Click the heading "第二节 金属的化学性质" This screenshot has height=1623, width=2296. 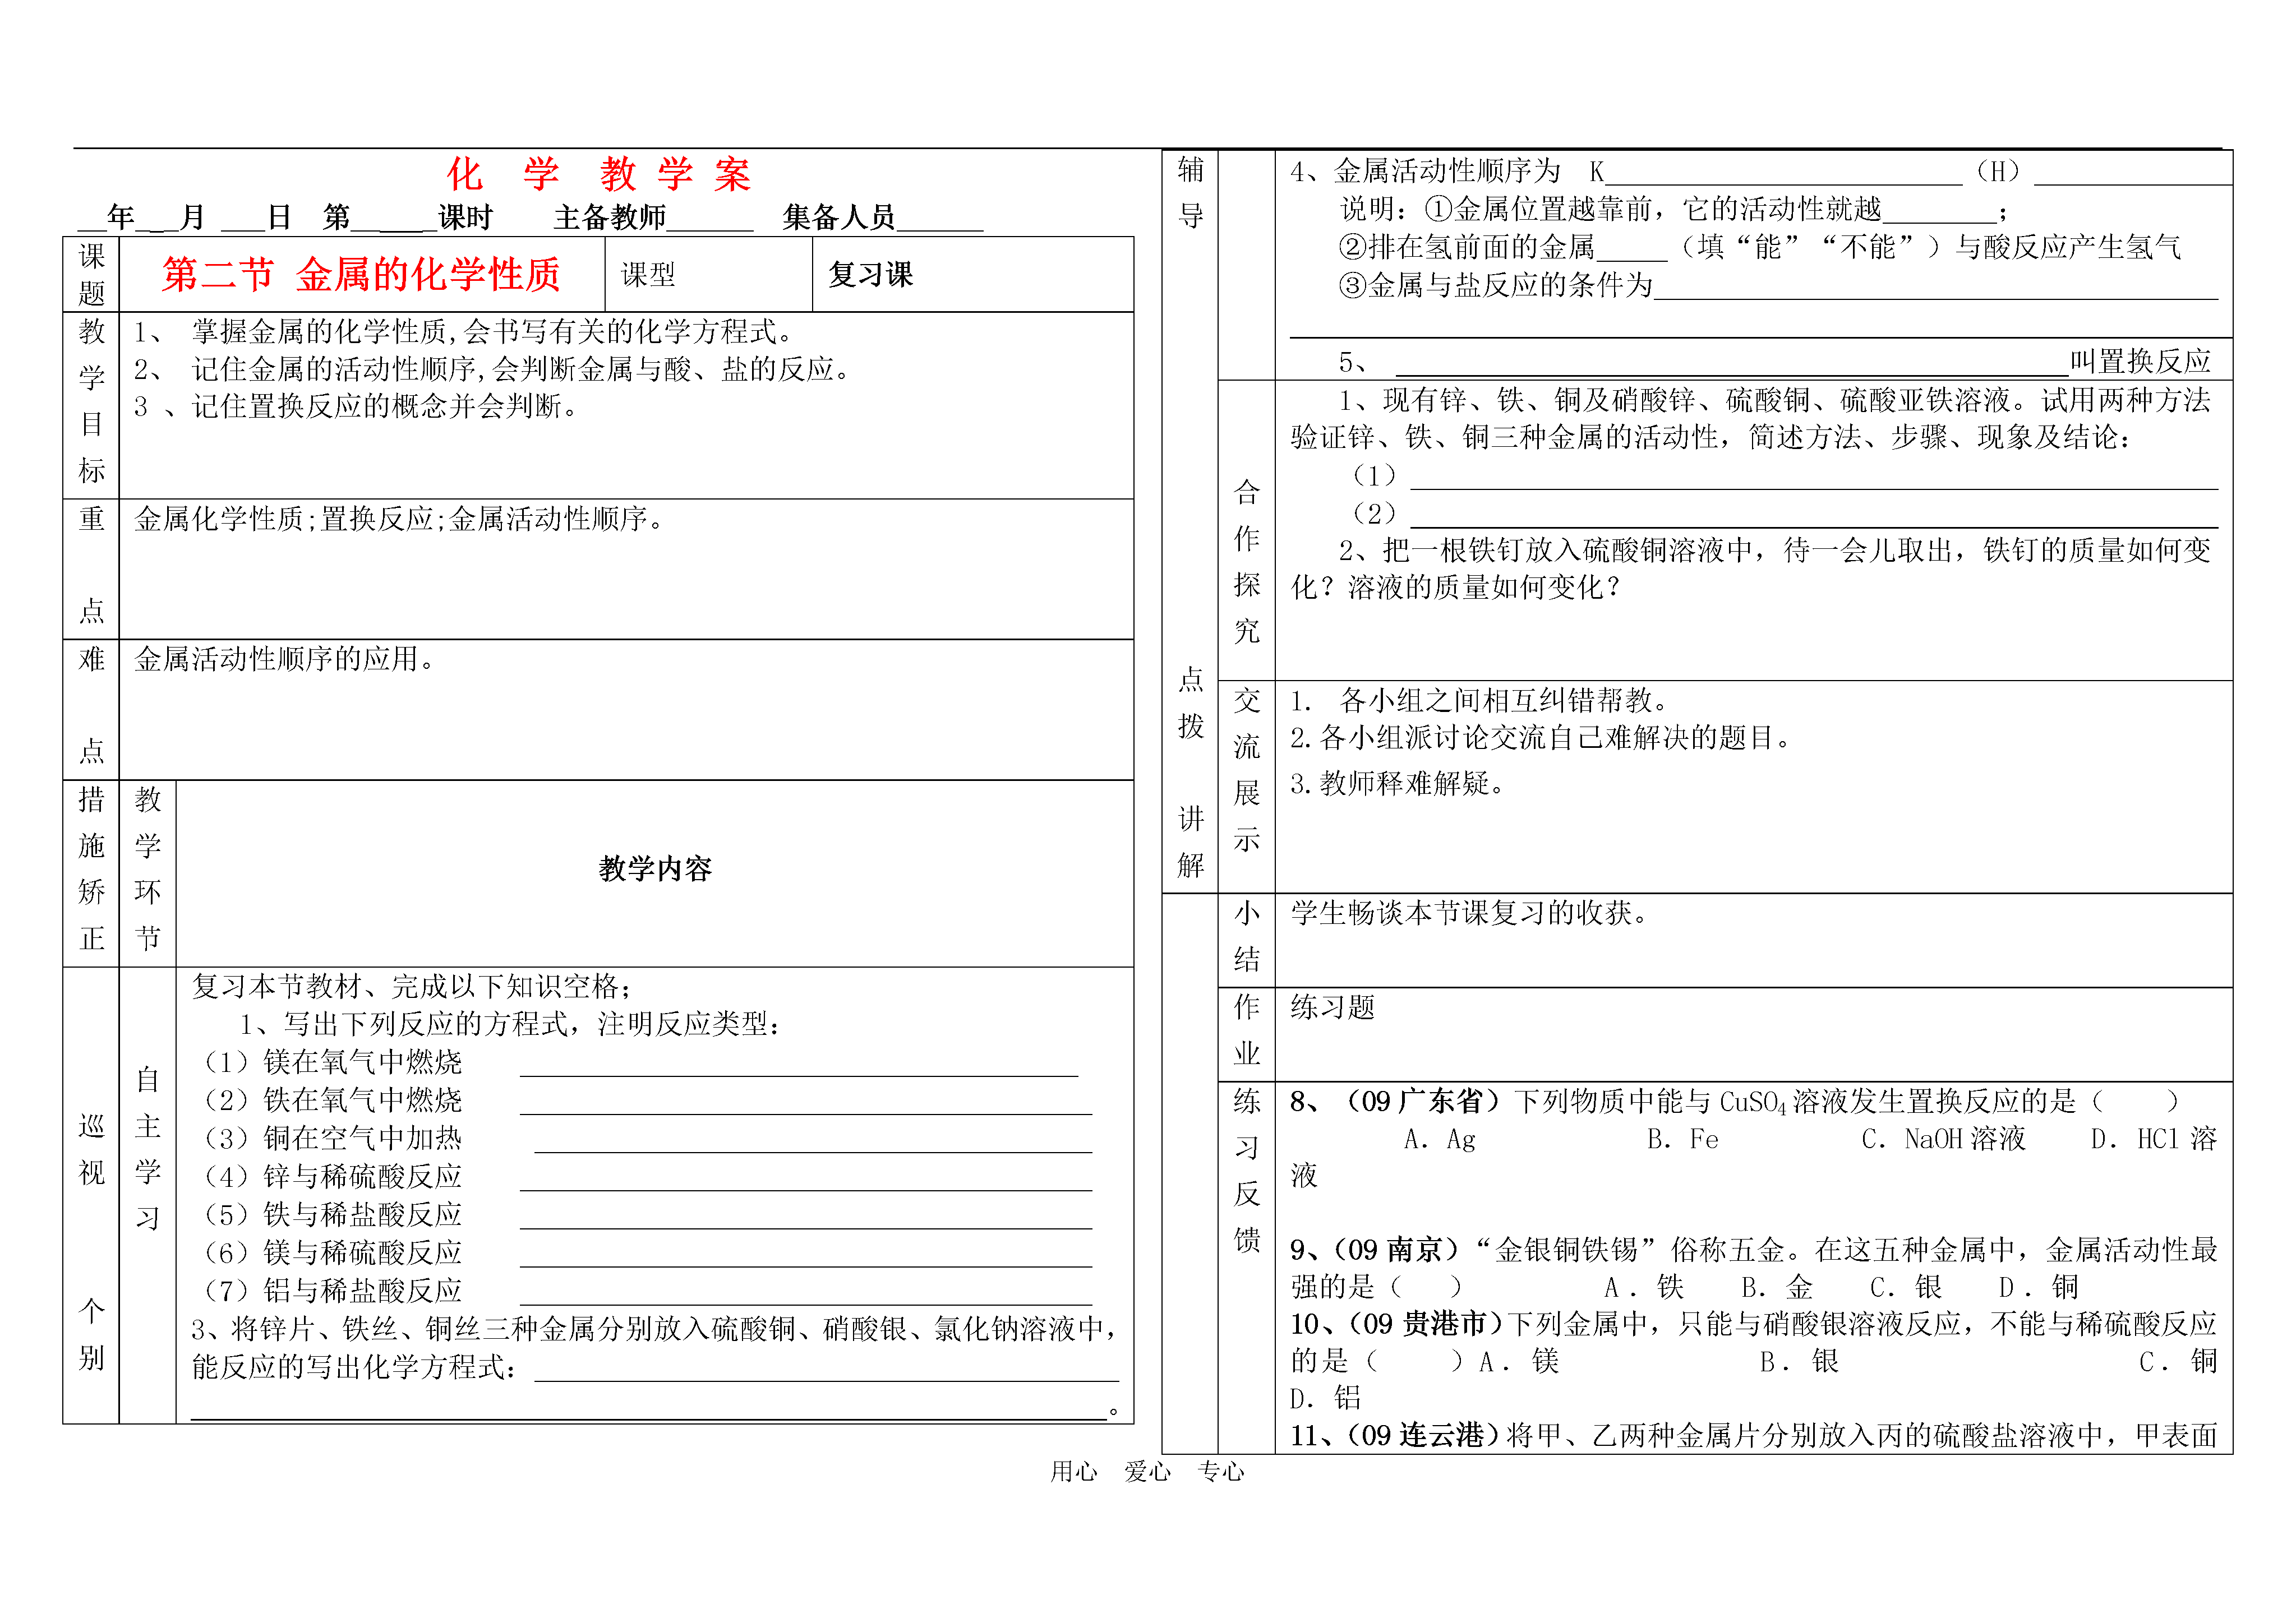click(361, 275)
